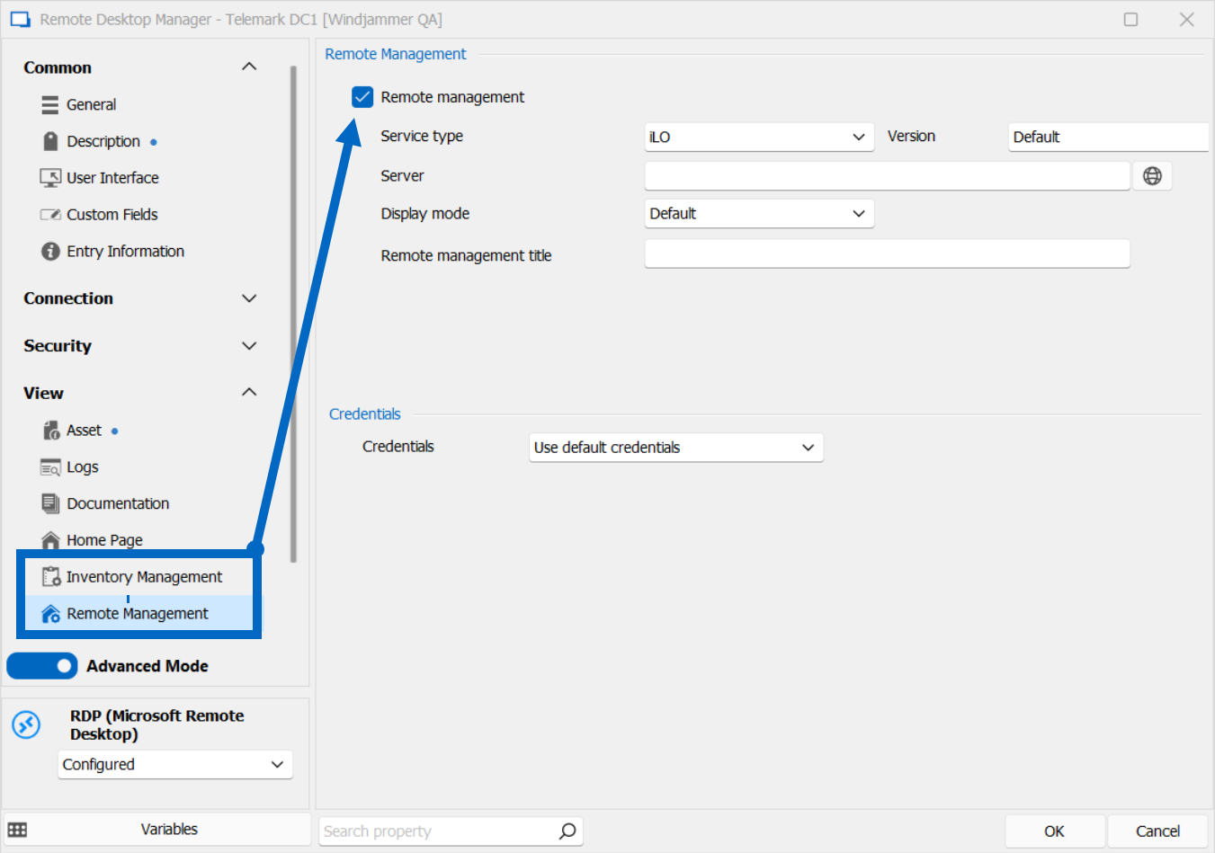Open the Custom Fields section icon

[50, 214]
